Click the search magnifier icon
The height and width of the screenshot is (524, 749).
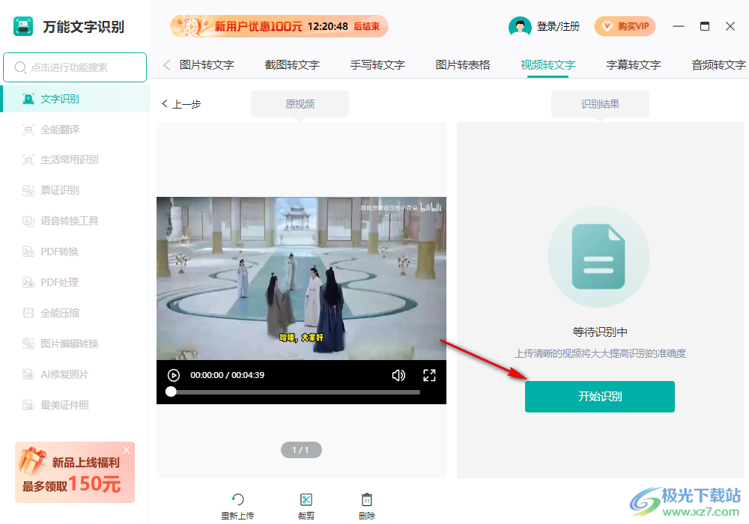coord(20,67)
